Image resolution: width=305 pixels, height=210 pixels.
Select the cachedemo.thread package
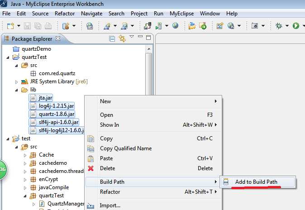point(61,171)
